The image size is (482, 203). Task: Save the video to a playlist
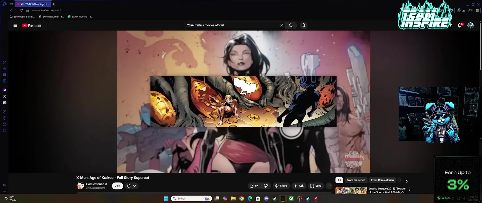point(316,186)
